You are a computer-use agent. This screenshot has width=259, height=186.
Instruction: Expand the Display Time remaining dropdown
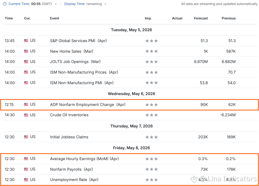point(105,4)
